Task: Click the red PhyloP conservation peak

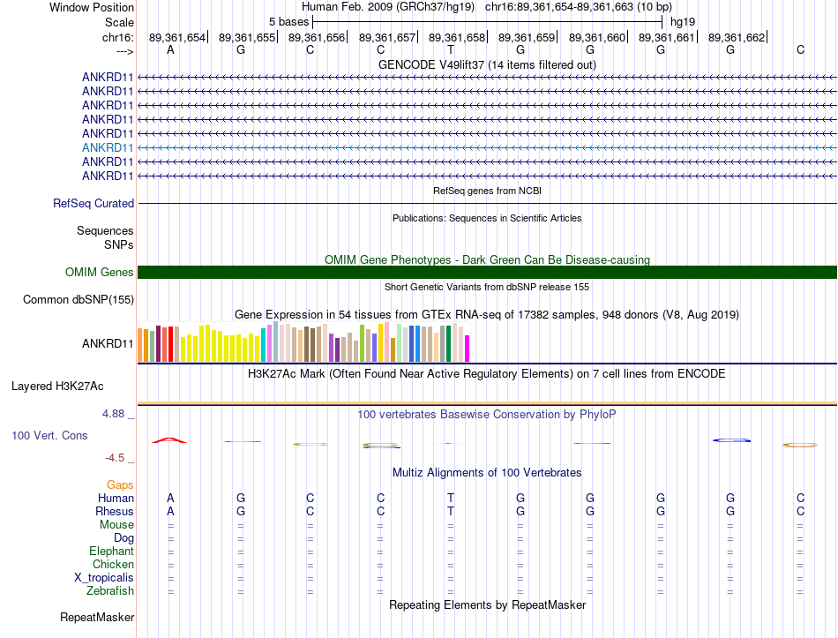Action: tap(169, 440)
